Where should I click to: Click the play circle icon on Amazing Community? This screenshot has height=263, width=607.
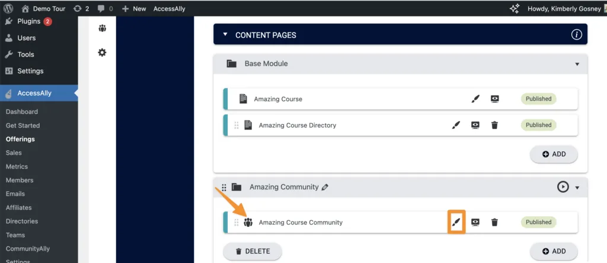tap(563, 187)
